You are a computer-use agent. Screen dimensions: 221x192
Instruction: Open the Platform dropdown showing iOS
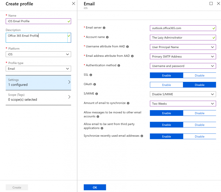38,54
